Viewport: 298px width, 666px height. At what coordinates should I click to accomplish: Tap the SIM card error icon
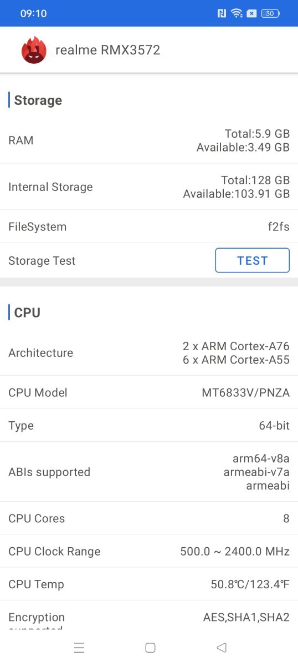(251, 13)
